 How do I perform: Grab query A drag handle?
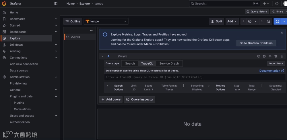tap(282, 56)
